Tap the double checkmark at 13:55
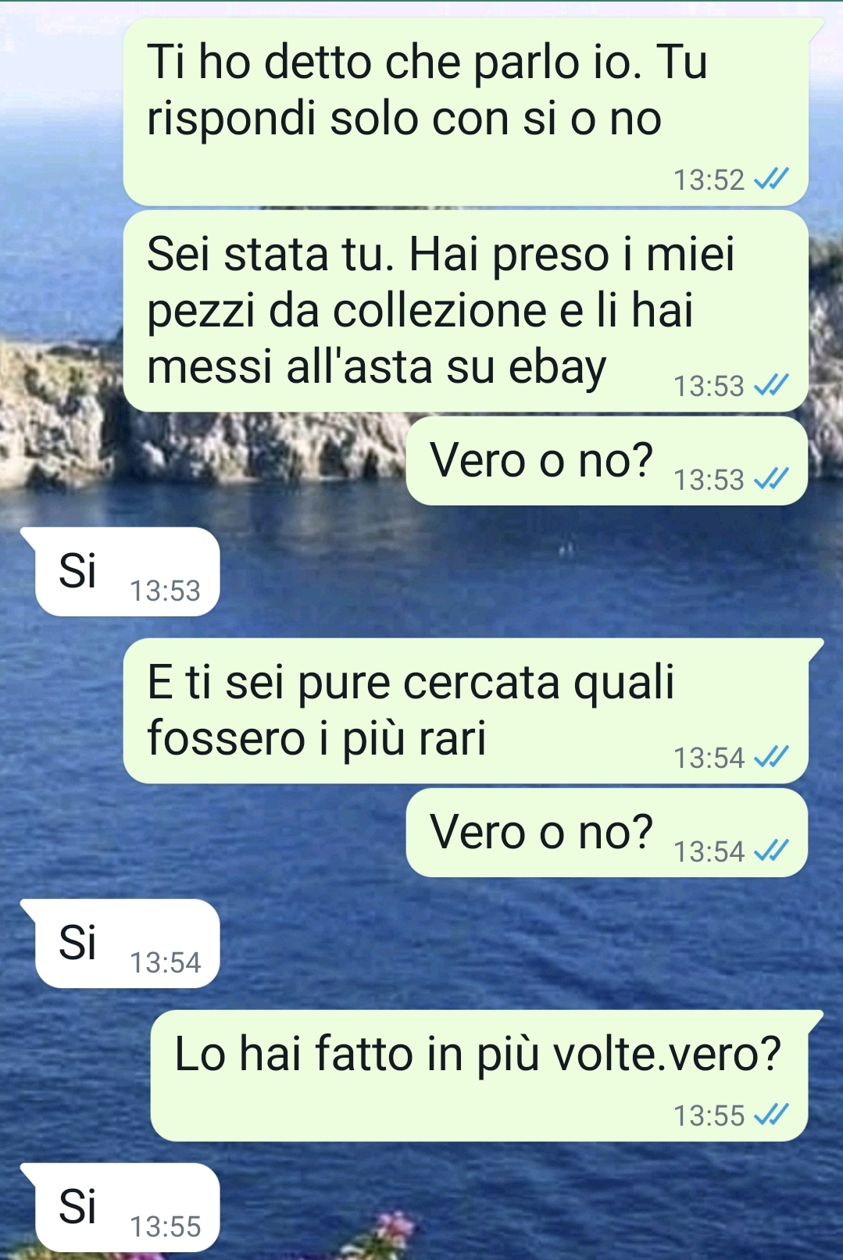The image size is (843, 1260). point(771,1115)
